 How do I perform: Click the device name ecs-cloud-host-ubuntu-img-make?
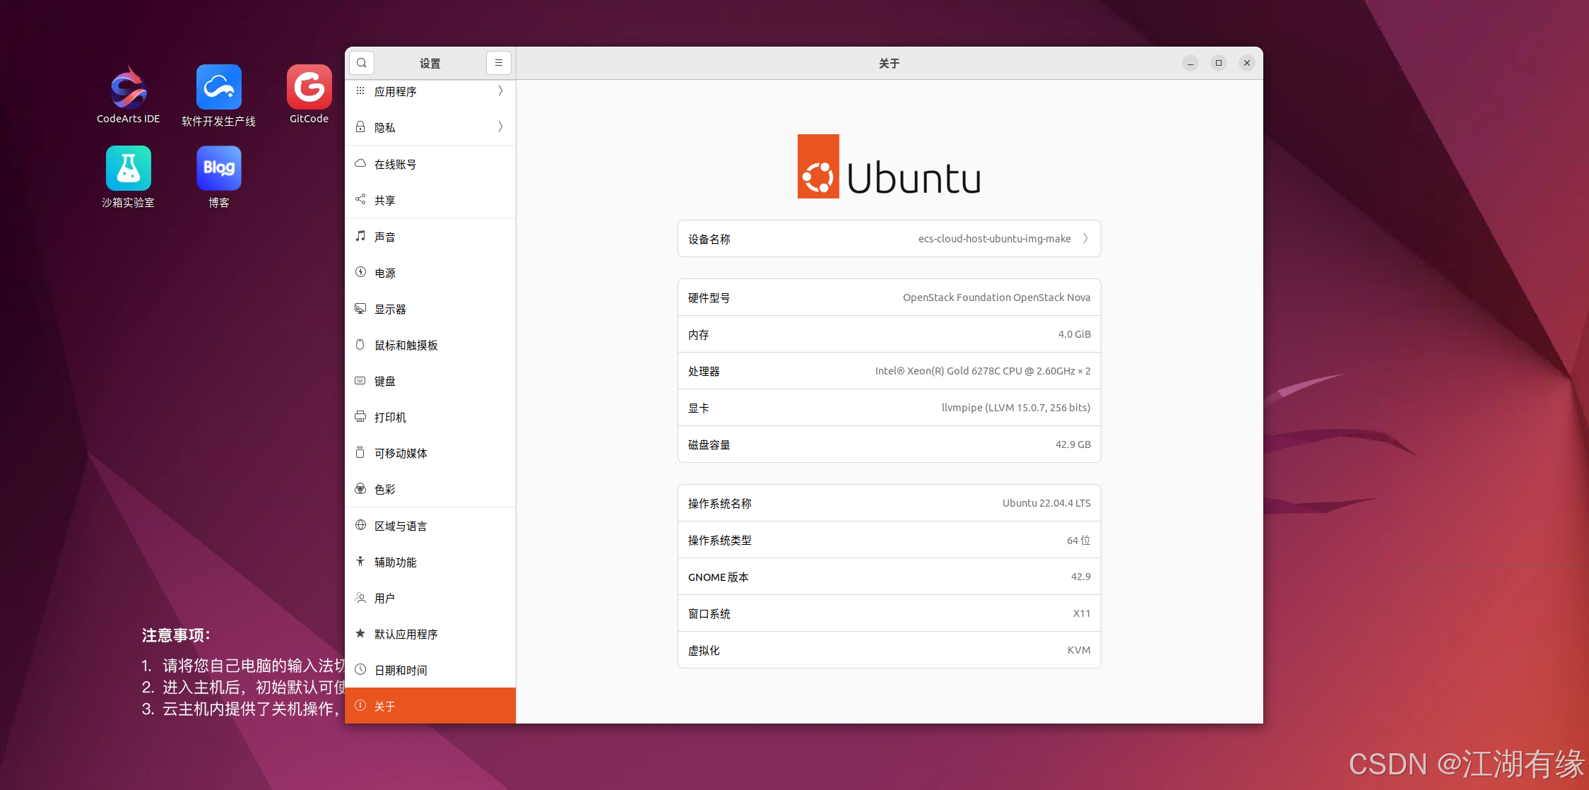(994, 239)
